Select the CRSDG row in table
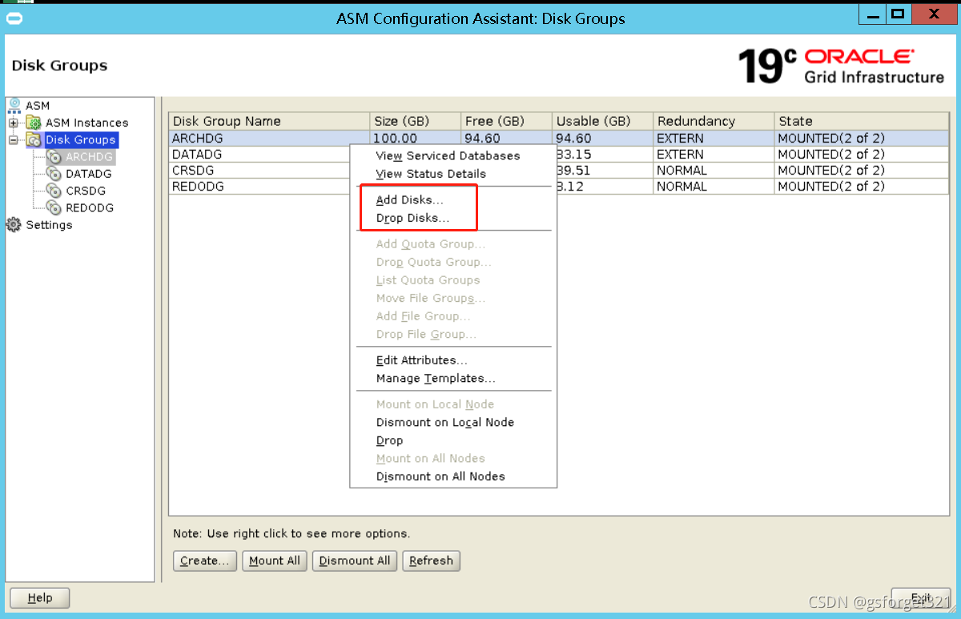This screenshot has height=619, width=961. (557, 170)
